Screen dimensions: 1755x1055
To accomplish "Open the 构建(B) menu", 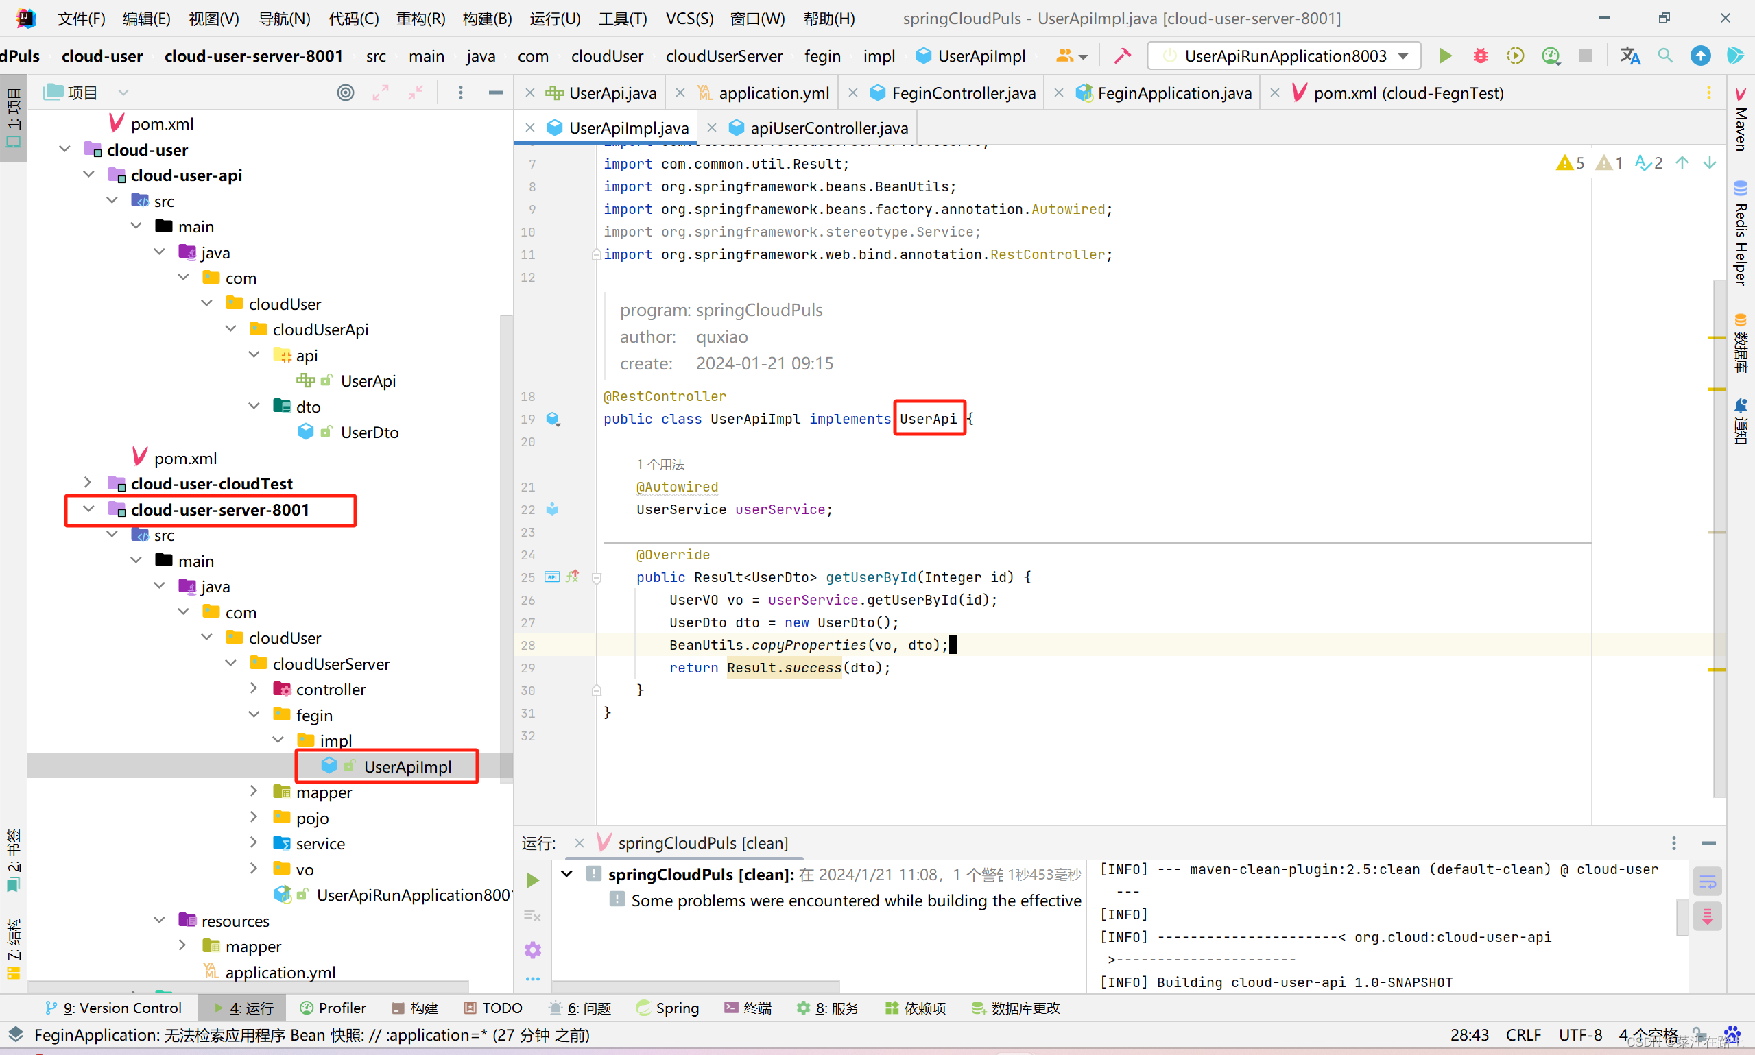I will click(x=486, y=19).
